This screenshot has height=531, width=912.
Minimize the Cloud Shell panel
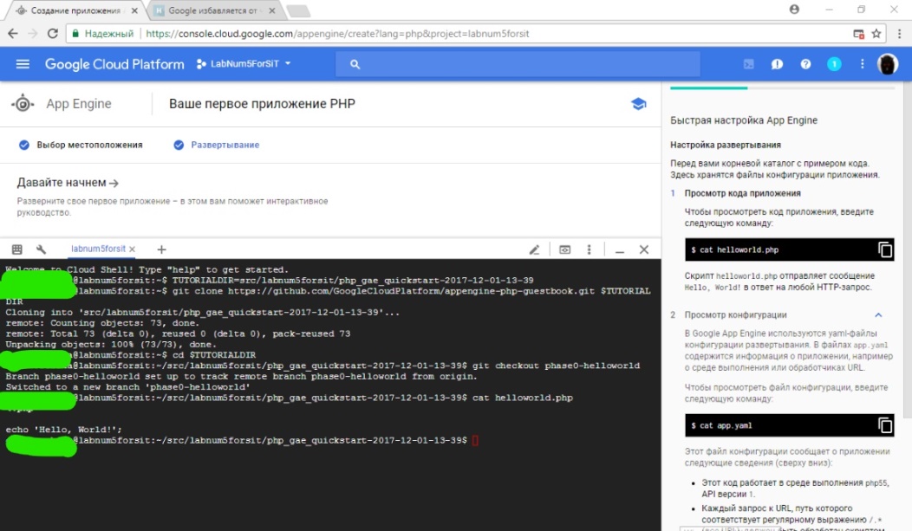click(620, 250)
